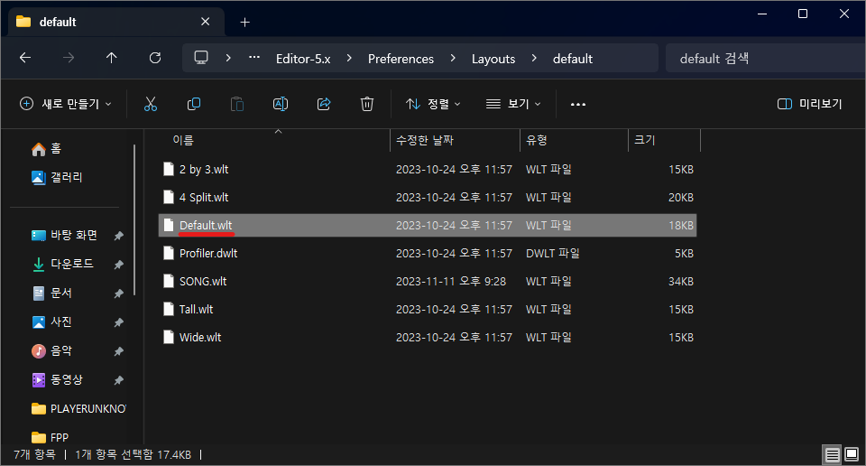Open 바탕 화면 in the sidebar
Screen dimensions: 866x466
coord(65,236)
